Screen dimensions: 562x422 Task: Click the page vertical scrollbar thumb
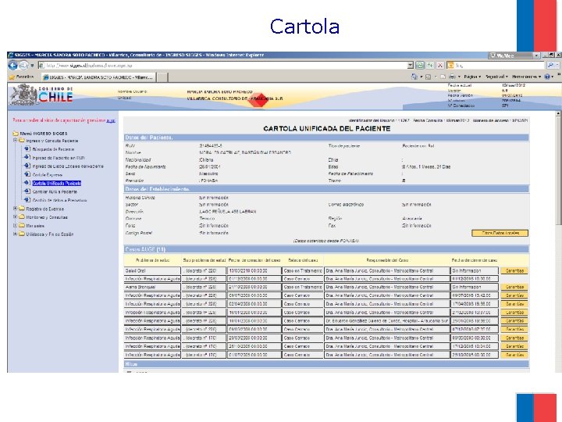click(558, 170)
